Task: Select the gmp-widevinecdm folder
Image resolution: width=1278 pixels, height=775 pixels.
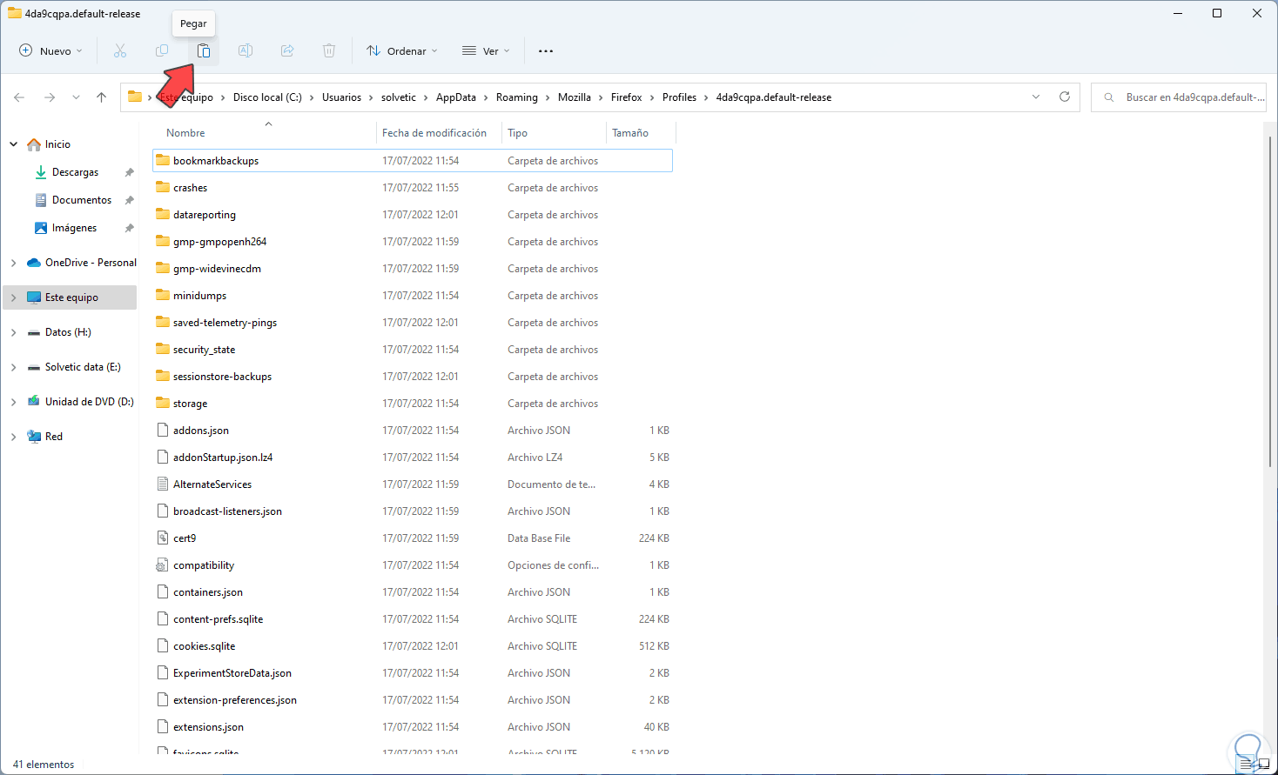Action: (413, 268)
